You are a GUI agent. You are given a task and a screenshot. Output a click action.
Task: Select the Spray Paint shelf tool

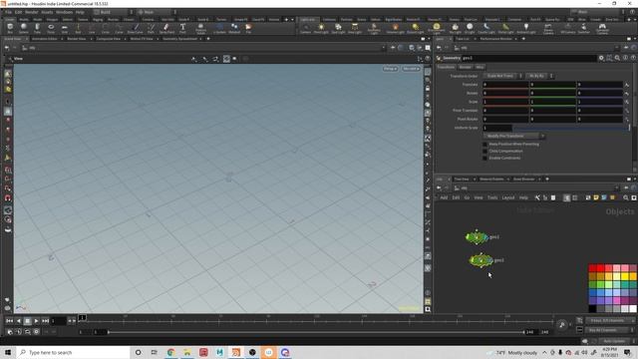click(166, 28)
